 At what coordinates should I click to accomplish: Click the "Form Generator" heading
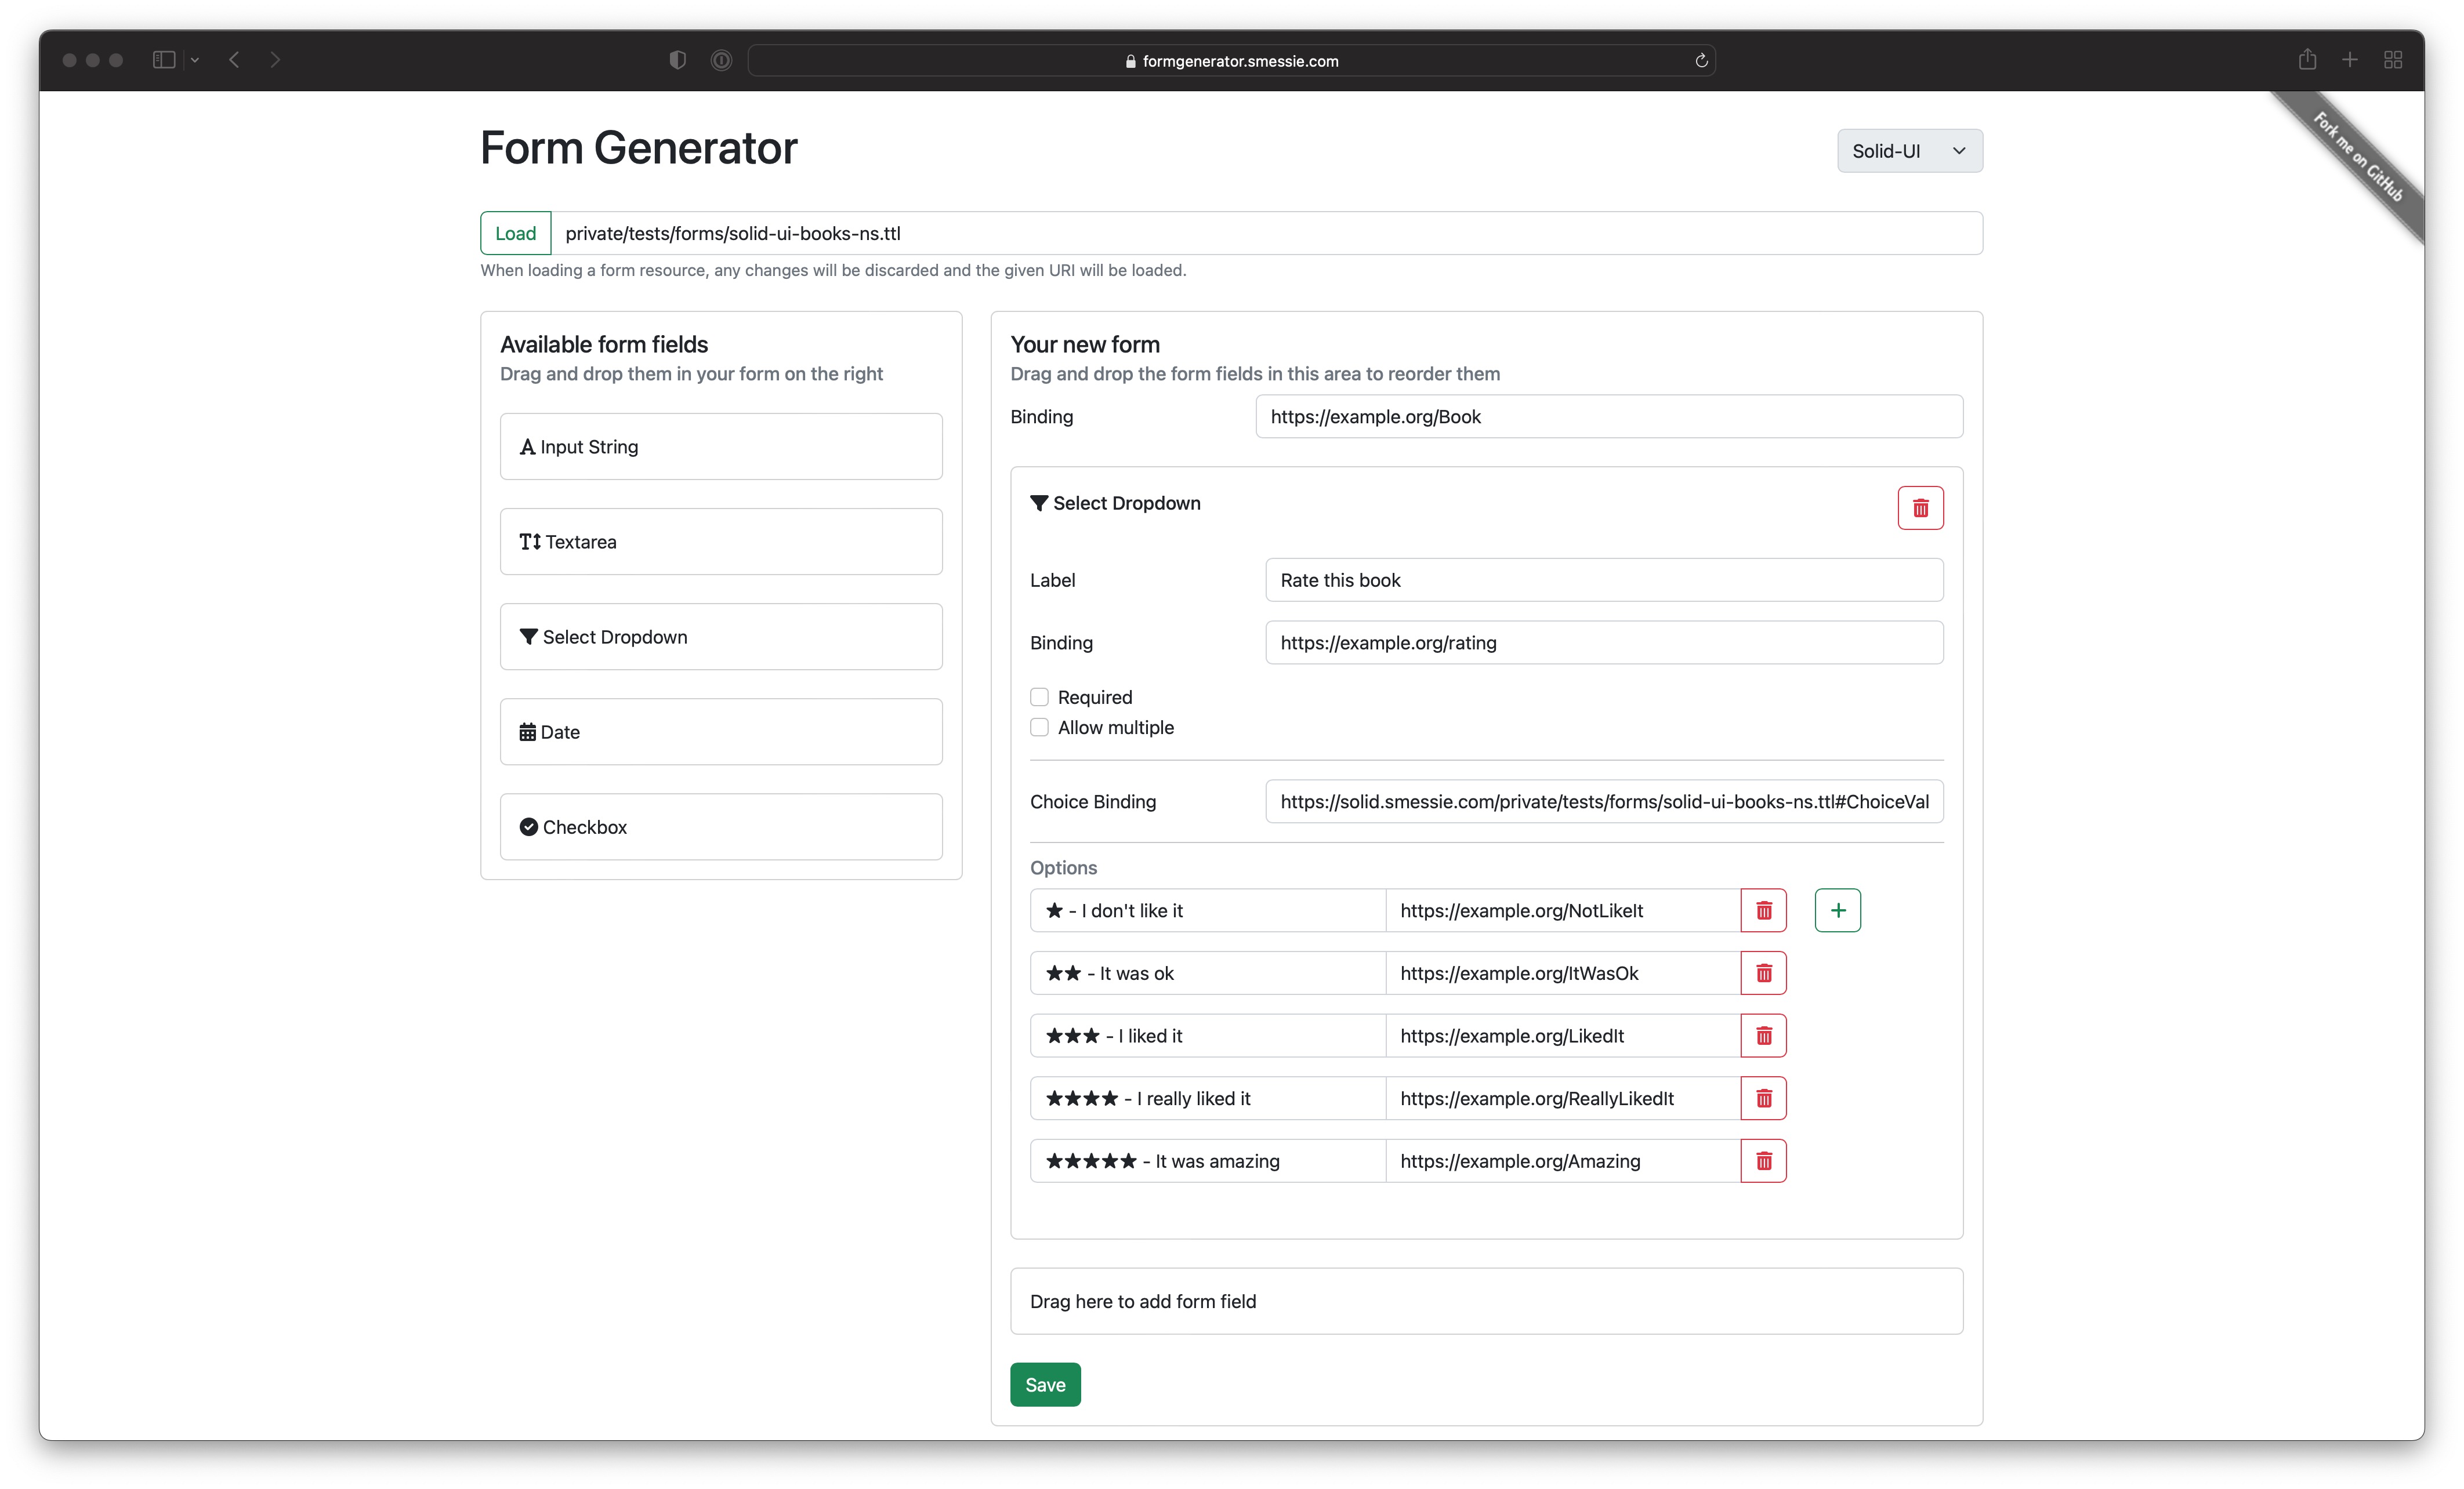(x=638, y=148)
